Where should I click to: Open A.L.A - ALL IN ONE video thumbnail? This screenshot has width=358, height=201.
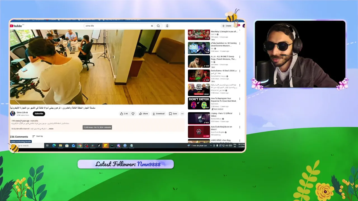point(199,62)
